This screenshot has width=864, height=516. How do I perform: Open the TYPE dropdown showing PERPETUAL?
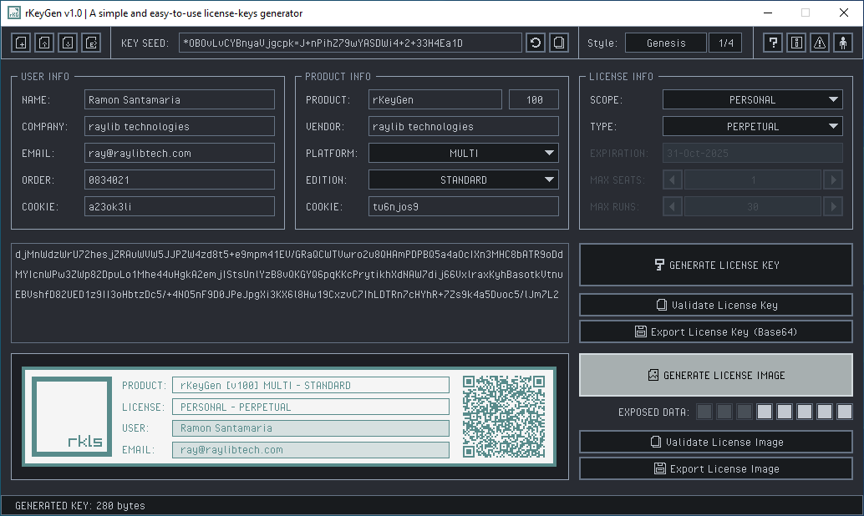[753, 126]
